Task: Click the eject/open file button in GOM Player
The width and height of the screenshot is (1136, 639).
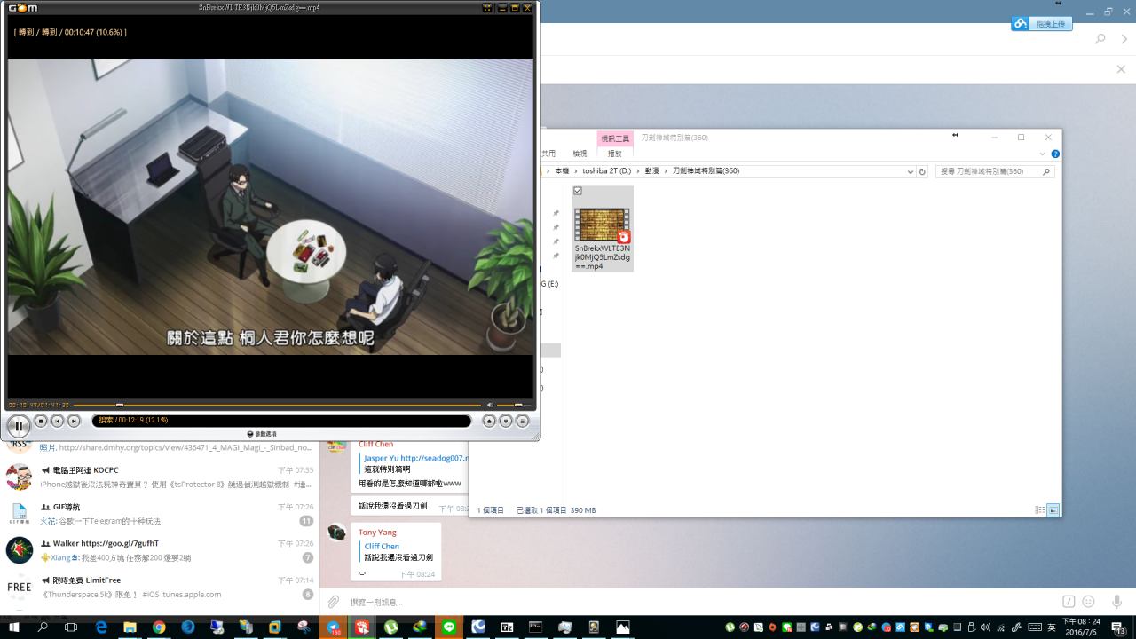Action: coord(489,421)
